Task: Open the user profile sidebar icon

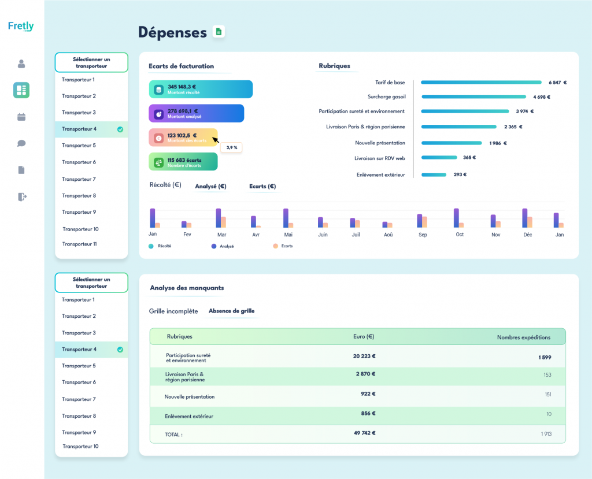Action: coord(21,64)
